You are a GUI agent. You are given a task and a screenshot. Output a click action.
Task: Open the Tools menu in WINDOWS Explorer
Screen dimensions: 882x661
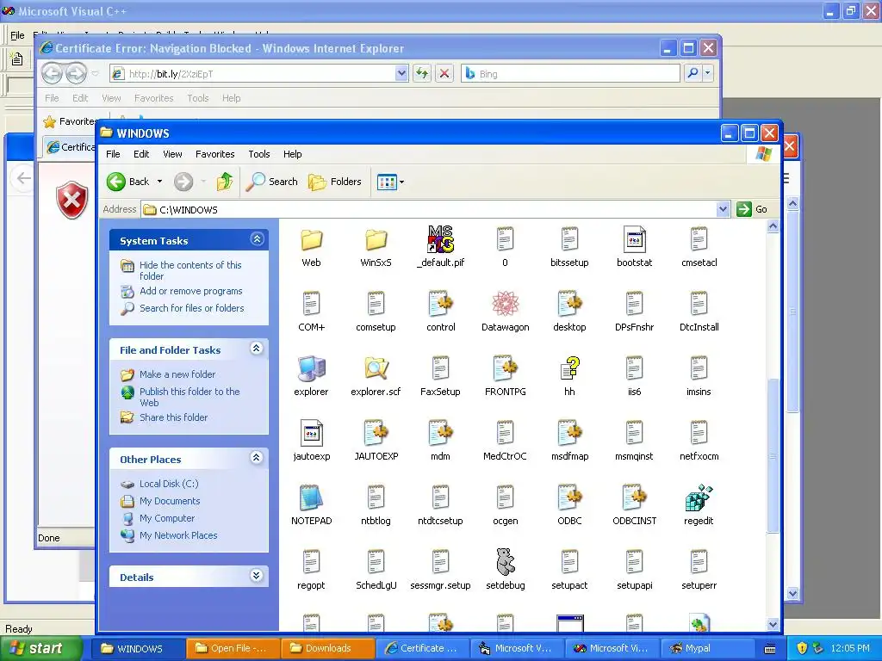tap(258, 154)
